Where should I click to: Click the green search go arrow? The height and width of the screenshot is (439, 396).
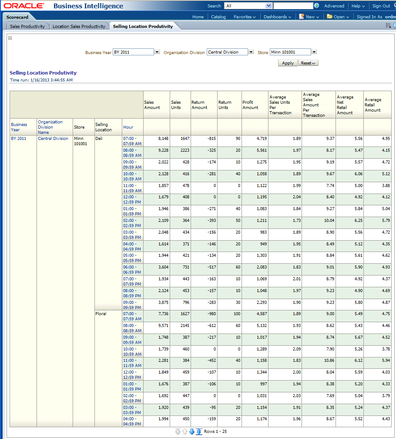pos(316,6)
